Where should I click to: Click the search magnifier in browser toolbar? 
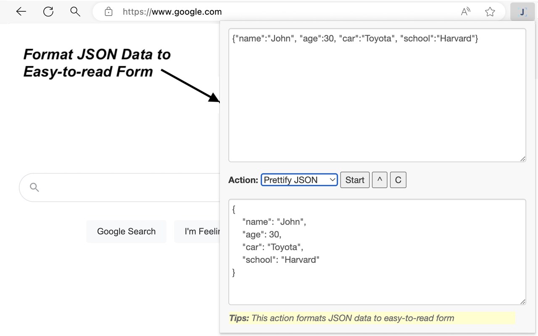(75, 12)
